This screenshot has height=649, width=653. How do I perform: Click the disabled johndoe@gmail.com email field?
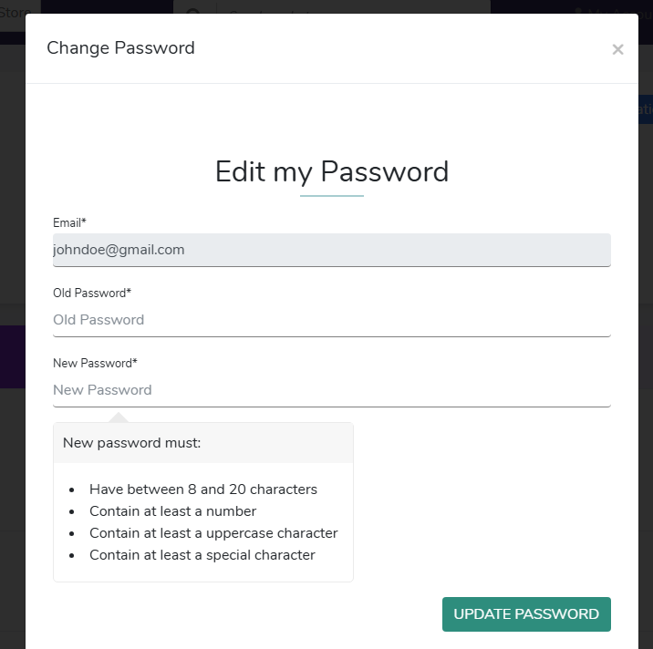pos(331,250)
